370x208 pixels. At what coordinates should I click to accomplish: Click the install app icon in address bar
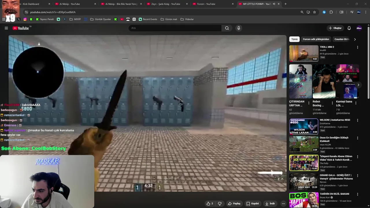pyautogui.click(x=308, y=12)
